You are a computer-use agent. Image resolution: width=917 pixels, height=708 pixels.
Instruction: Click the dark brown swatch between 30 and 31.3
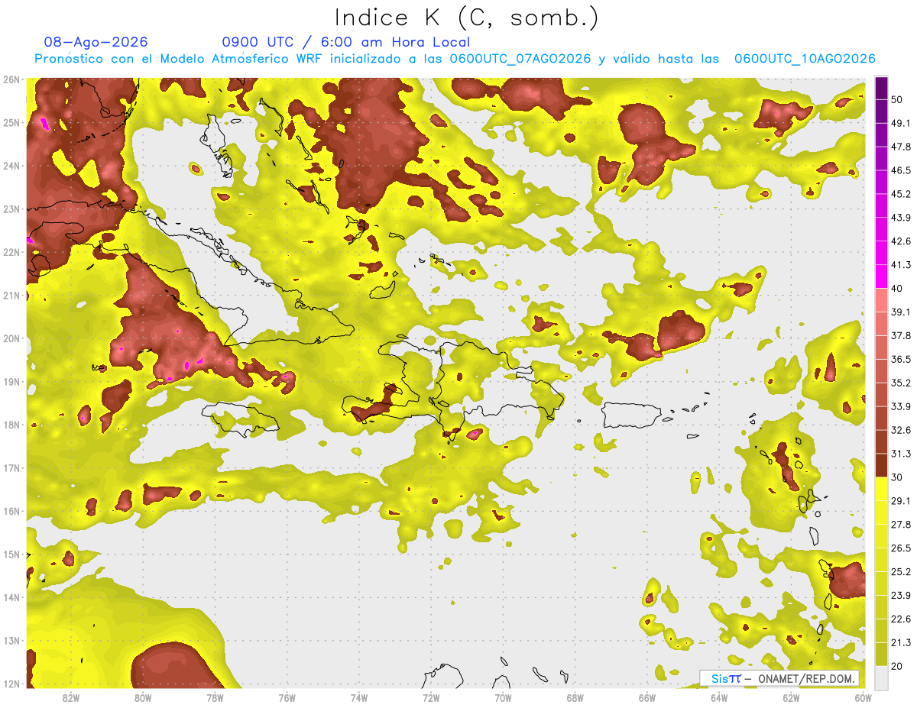pos(881,465)
